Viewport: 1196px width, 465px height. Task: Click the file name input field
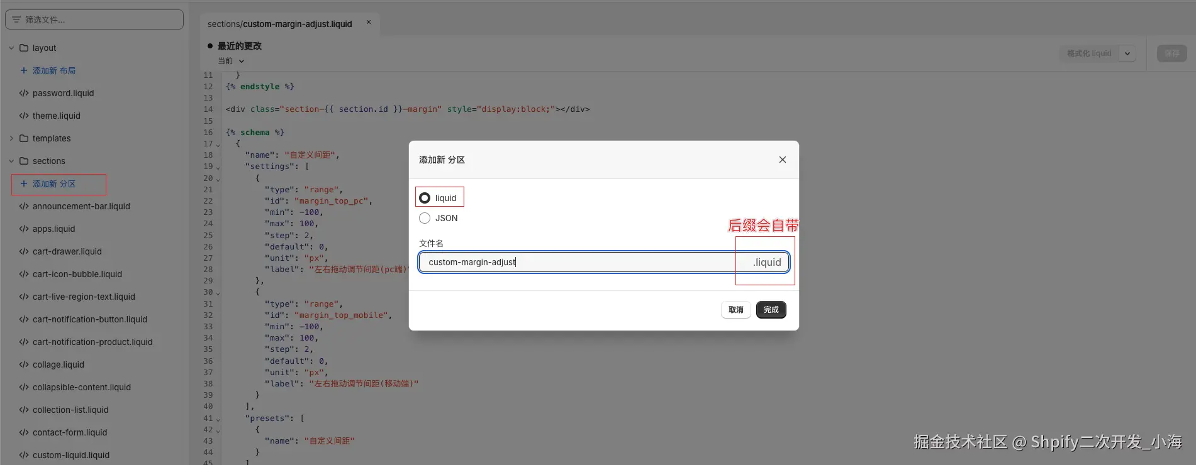(603, 262)
